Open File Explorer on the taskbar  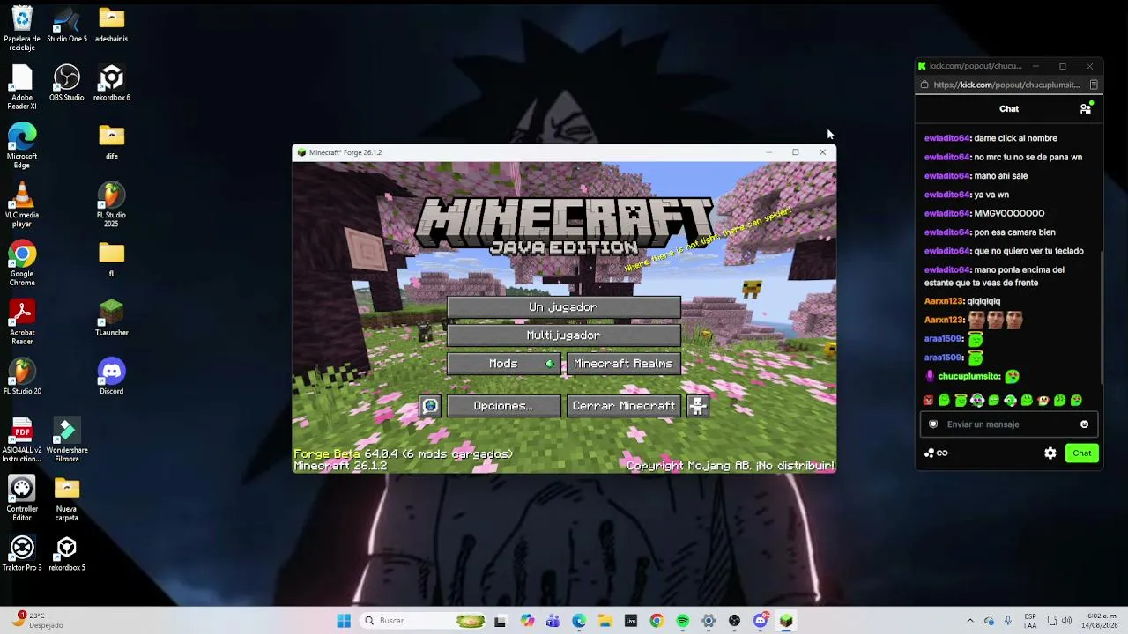click(605, 621)
